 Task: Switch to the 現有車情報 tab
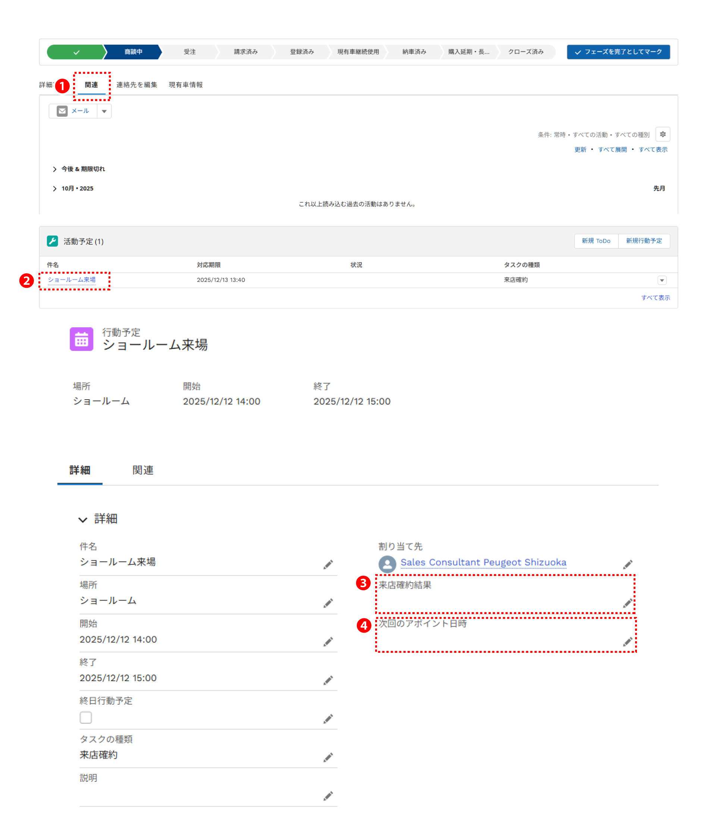point(185,85)
